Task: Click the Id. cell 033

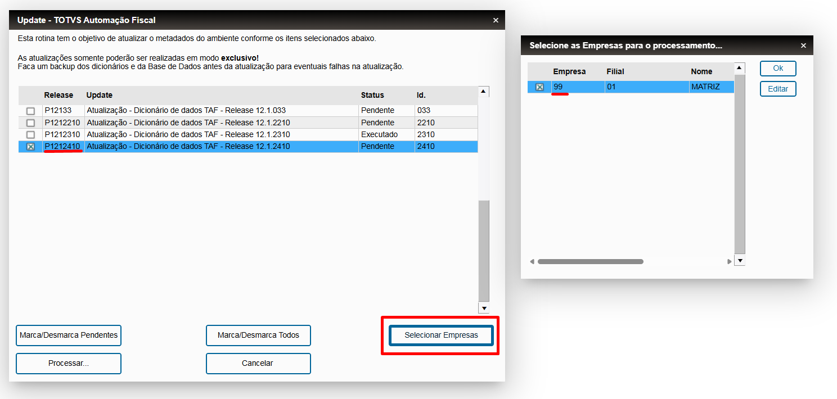Action: [x=447, y=111]
